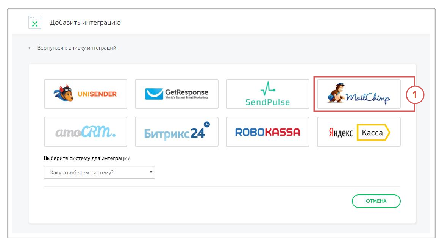Select the amoCRM integration tile
442x244 pixels.
click(86, 132)
